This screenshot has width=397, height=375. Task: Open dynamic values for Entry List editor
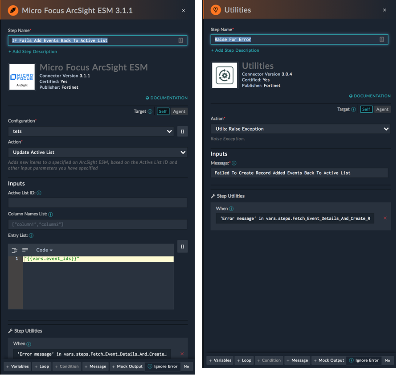182,246
